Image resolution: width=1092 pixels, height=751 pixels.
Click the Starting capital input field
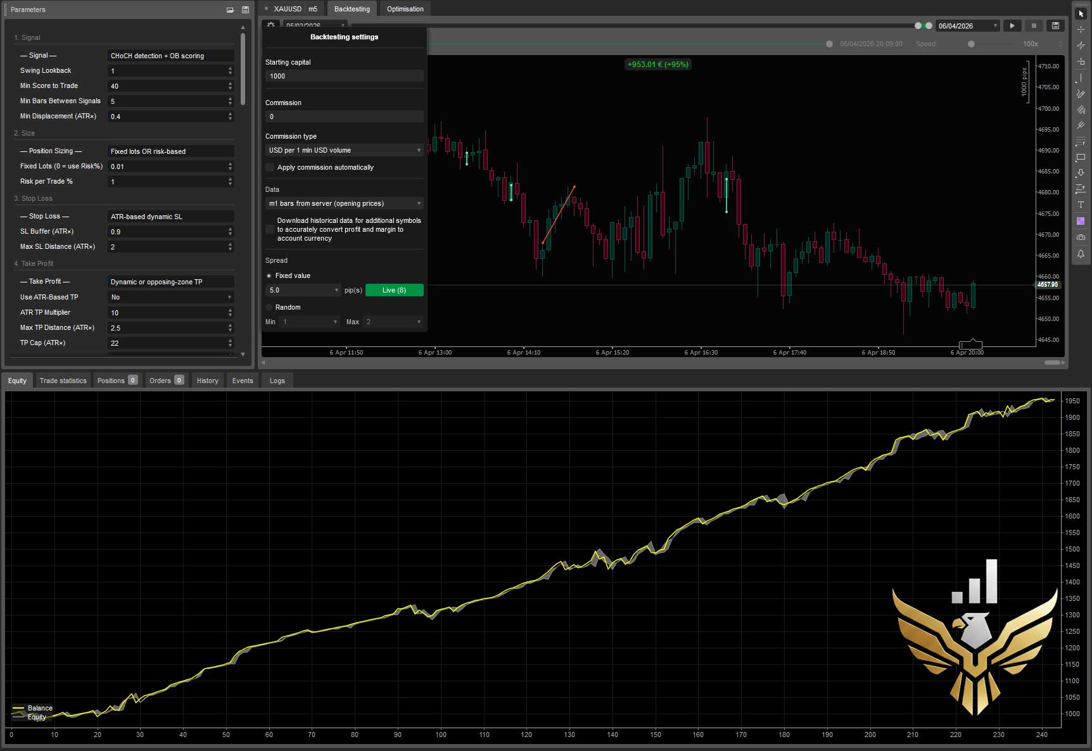[x=344, y=76]
